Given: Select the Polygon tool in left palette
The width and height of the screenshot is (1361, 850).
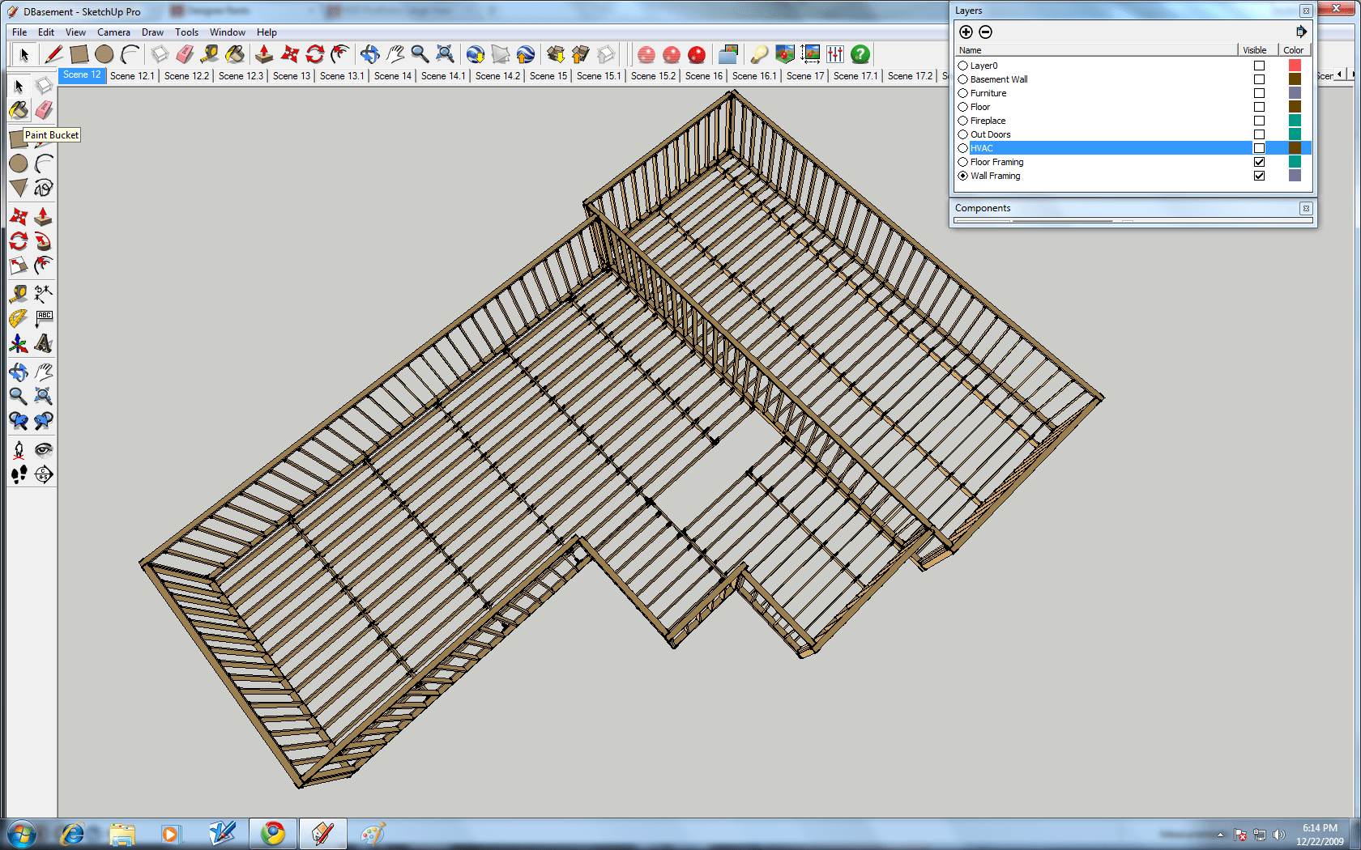Looking at the screenshot, I should pyautogui.click(x=19, y=188).
